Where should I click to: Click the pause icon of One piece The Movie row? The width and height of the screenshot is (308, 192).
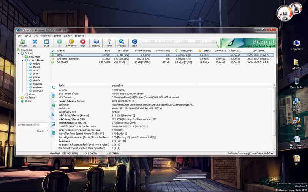click(x=52, y=59)
